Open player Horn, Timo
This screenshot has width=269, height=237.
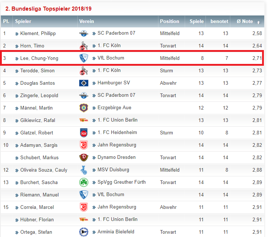(32, 46)
